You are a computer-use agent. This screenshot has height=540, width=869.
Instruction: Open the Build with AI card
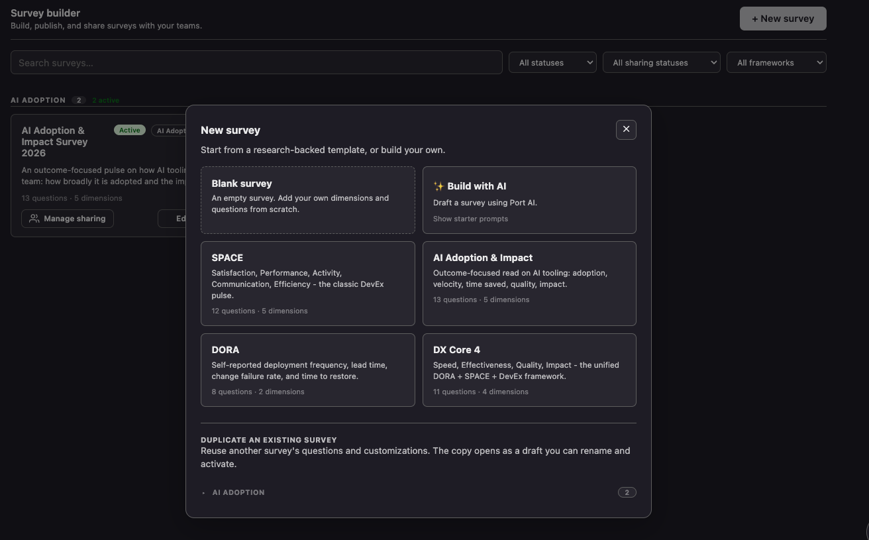coord(529,200)
